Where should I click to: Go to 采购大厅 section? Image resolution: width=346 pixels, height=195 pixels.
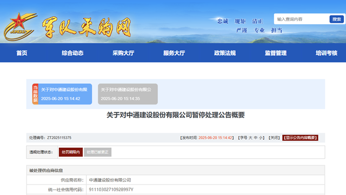(123, 53)
